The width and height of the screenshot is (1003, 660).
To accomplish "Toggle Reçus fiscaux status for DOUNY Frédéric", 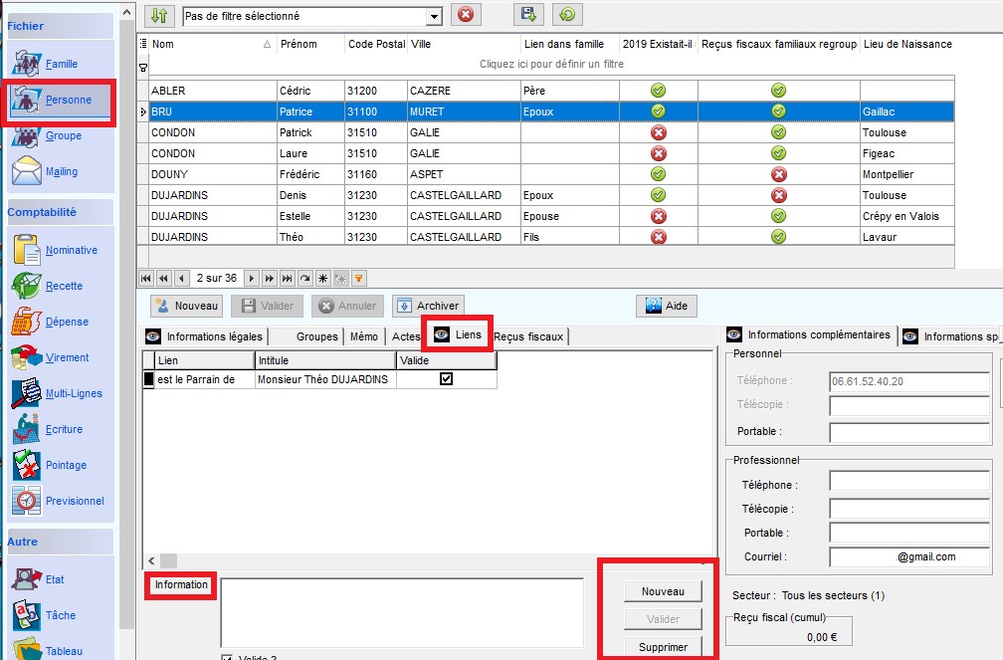I will [x=779, y=174].
